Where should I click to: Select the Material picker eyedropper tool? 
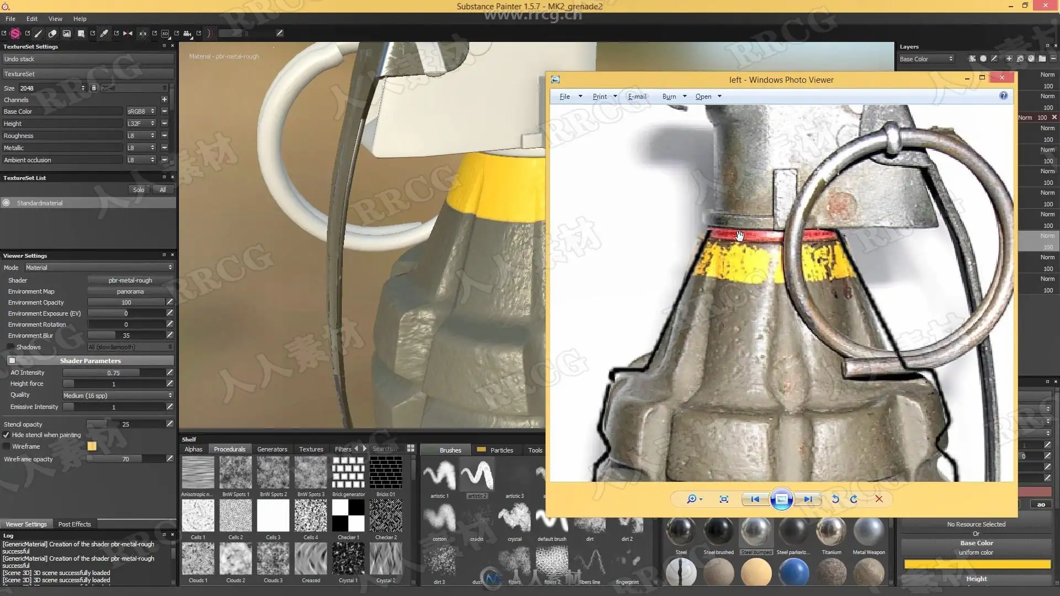point(104,33)
